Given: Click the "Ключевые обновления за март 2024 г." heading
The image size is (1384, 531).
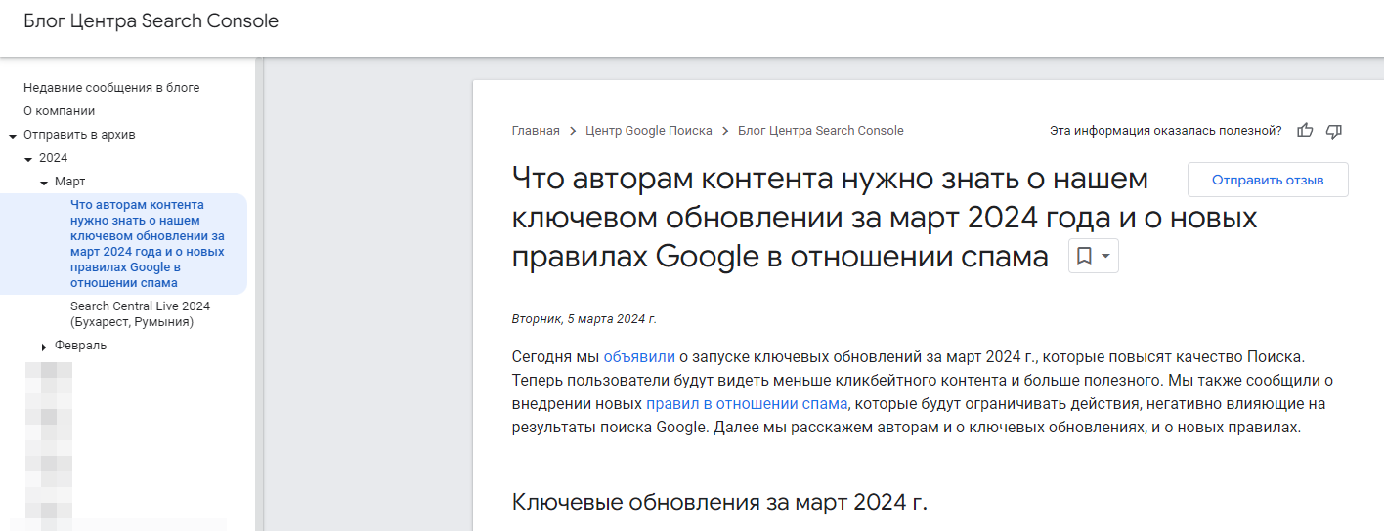Looking at the screenshot, I should coord(718,503).
